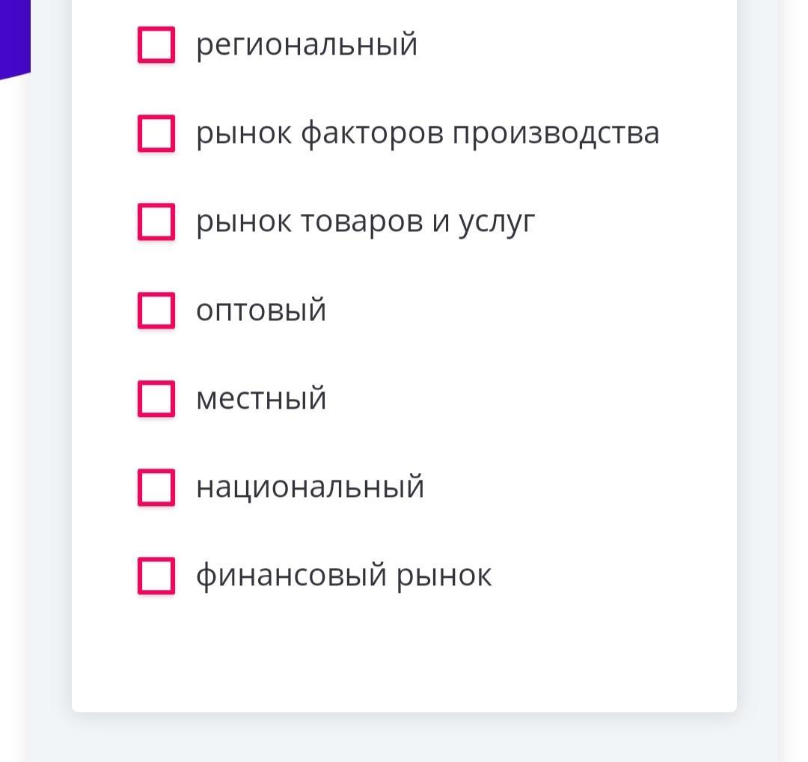Mark the 'оптовый' checkbox
The image size is (808, 762).
pyautogui.click(x=156, y=311)
